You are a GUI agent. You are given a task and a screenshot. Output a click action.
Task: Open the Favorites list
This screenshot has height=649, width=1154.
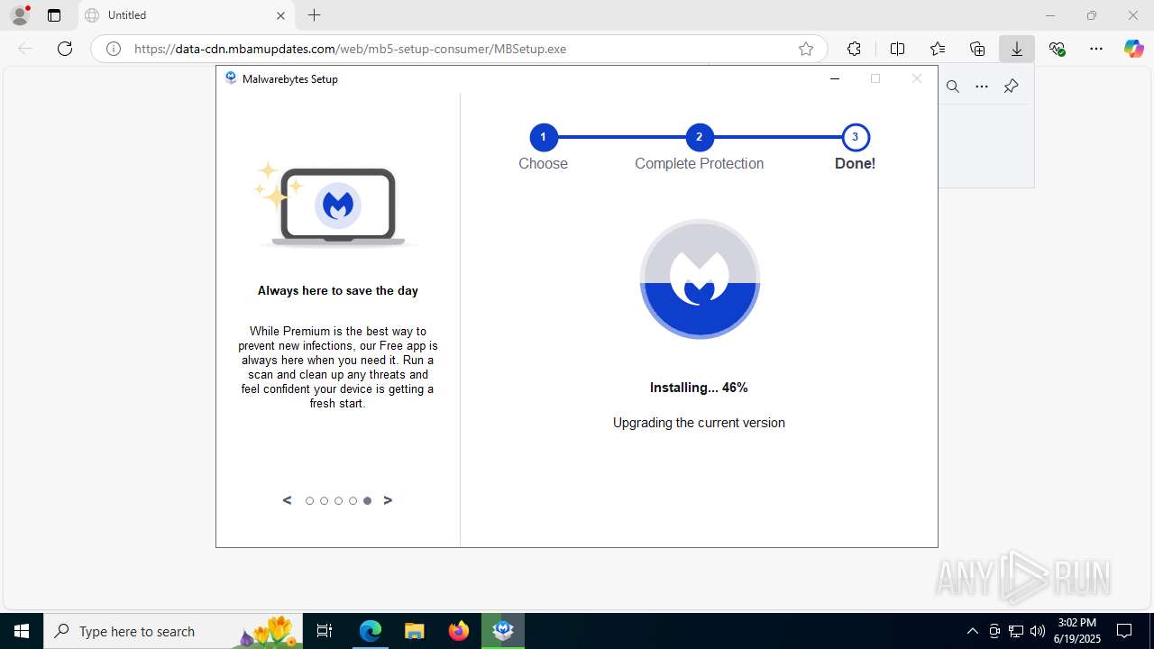pyautogui.click(x=938, y=49)
